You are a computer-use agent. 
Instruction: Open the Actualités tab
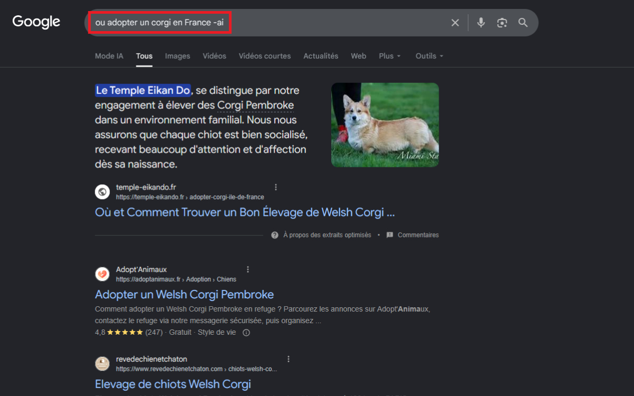[x=321, y=56]
